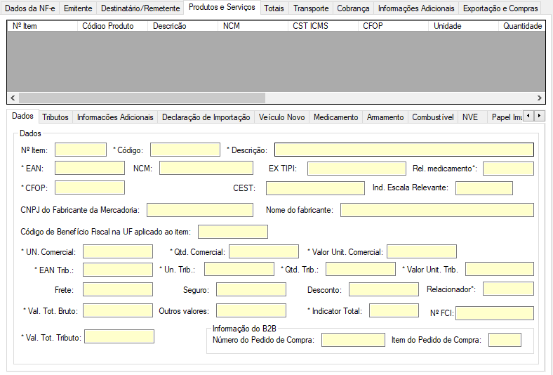Switch to the Emitente tab
The image size is (553, 375).
78,8
